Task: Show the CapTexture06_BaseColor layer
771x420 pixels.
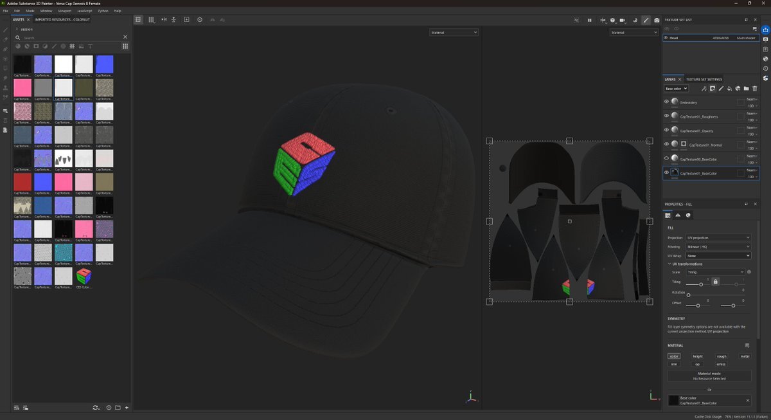Action: coord(666,159)
